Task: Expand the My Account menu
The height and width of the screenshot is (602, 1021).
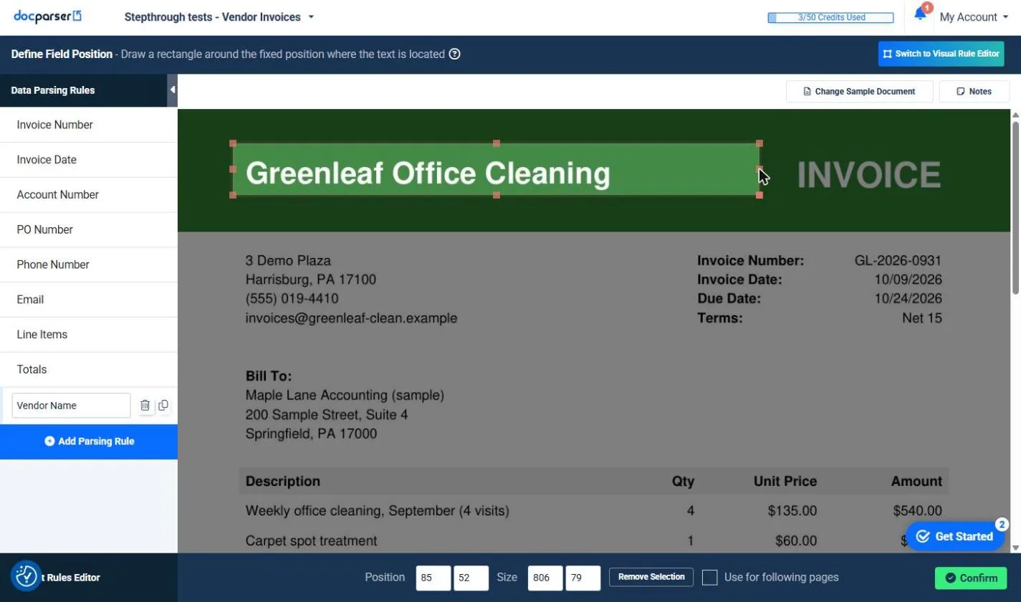Action: tap(973, 17)
